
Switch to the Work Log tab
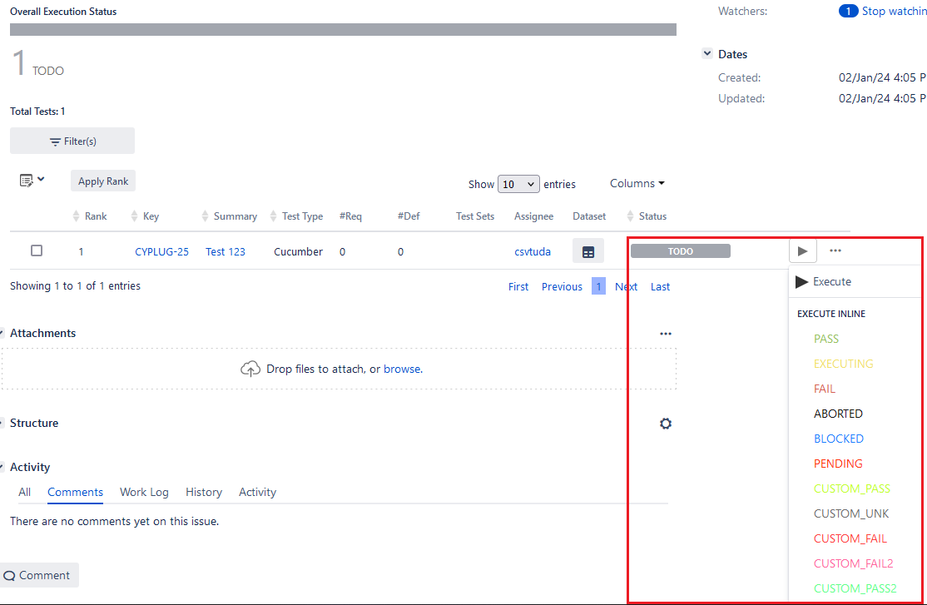144,492
